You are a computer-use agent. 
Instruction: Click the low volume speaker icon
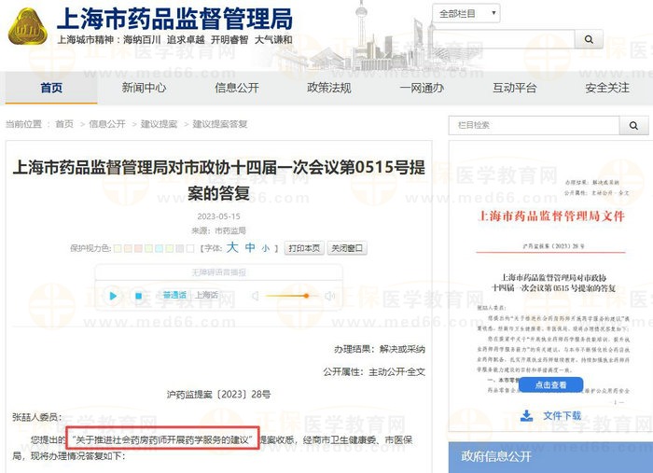coord(255,296)
